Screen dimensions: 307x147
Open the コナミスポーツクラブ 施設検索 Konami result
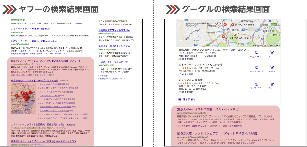(43, 124)
